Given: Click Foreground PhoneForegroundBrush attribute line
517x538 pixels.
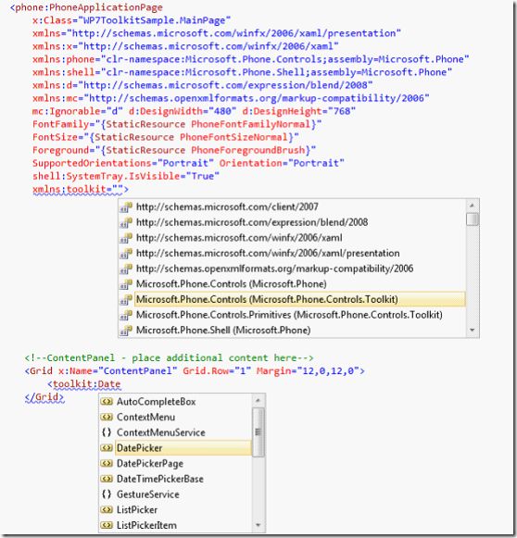Looking at the screenshot, I should (x=174, y=150).
